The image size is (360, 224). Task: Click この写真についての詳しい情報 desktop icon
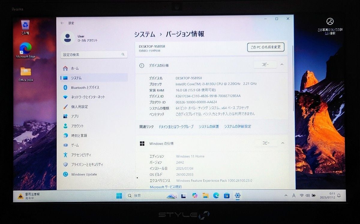(330, 26)
